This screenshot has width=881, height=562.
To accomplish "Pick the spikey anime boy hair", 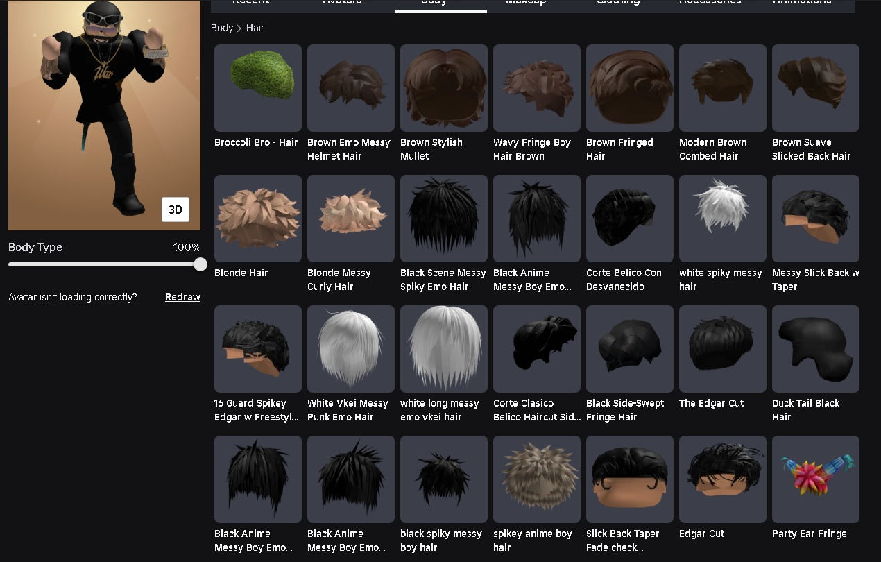I will point(537,479).
